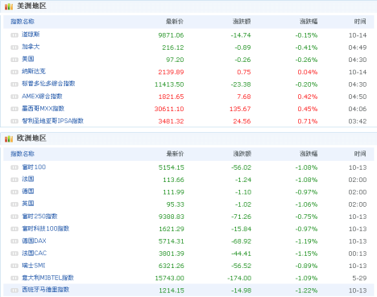
Task: Click 最新价 column header in 美洲地区 table
Action: (x=175, y=22)
